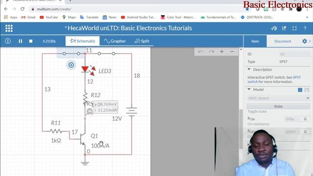Collapse the Description section
This screenshot has width=313, height=176.
[x=249, y=69]
